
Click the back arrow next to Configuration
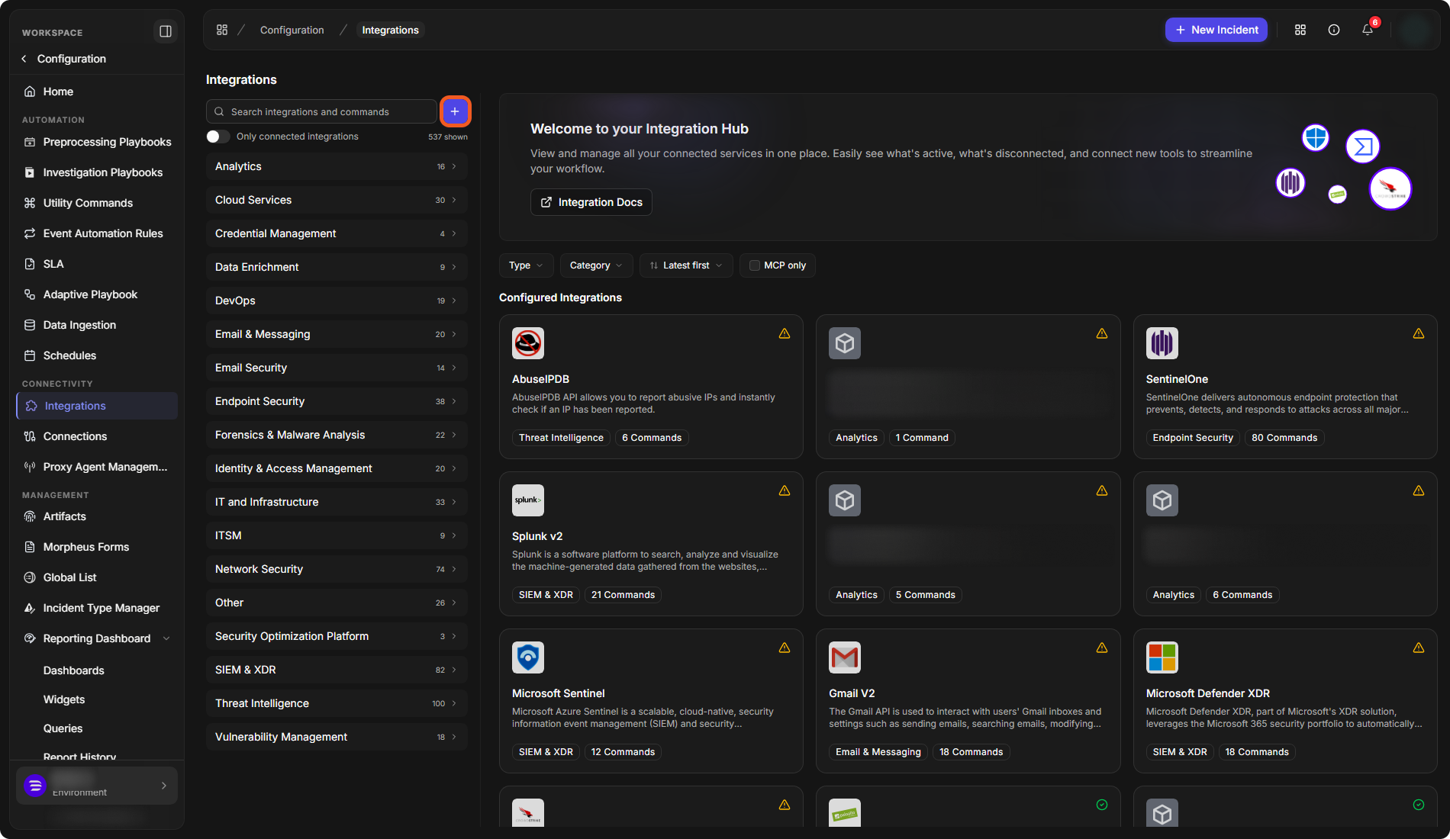tap(24, 59)
